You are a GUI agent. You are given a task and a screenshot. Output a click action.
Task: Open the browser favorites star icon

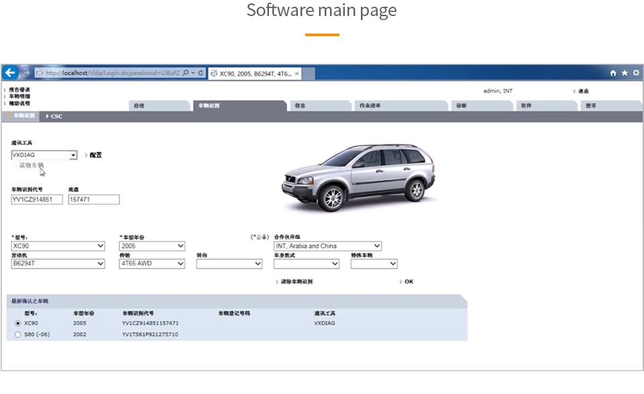(x=625, y=72)
